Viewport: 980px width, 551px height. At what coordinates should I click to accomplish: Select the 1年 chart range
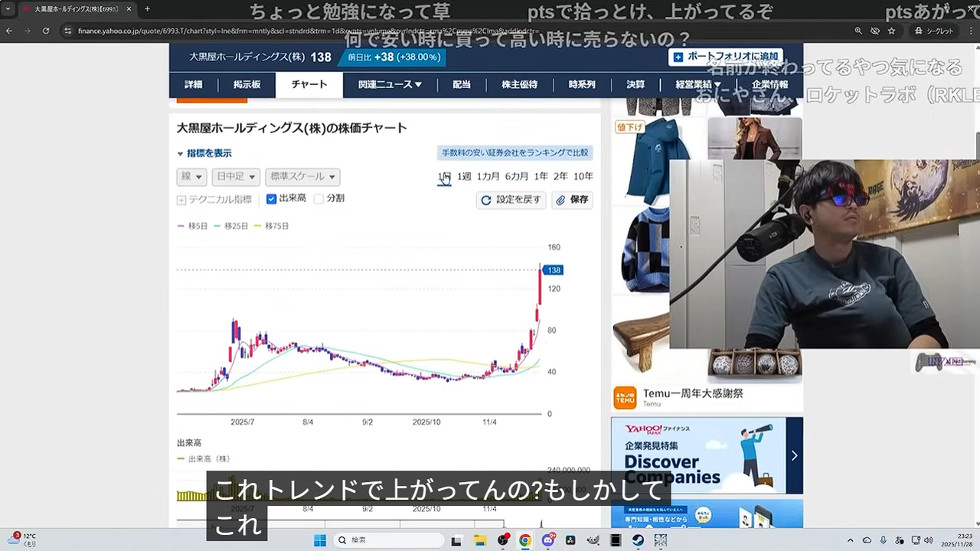[x=541, y=177]
